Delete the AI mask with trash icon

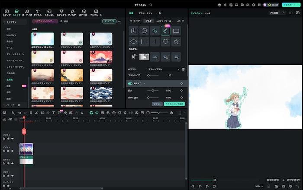pyautogui.click(x=183, y=69)
